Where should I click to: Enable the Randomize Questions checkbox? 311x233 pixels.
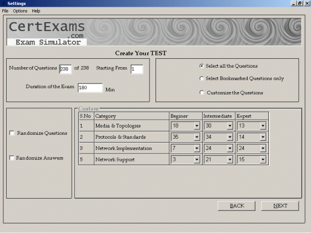[x=12, y=133]
